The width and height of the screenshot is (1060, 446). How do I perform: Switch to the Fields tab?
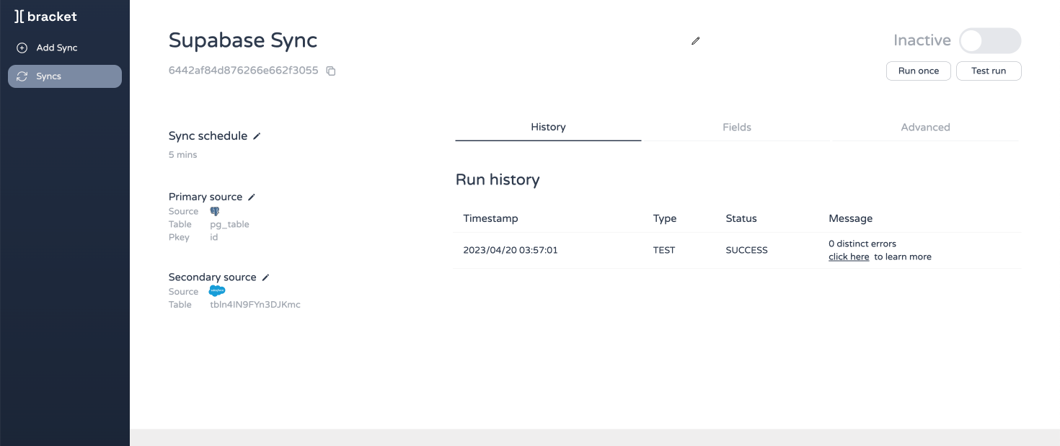pyautogui.click(x=736, y=127)
